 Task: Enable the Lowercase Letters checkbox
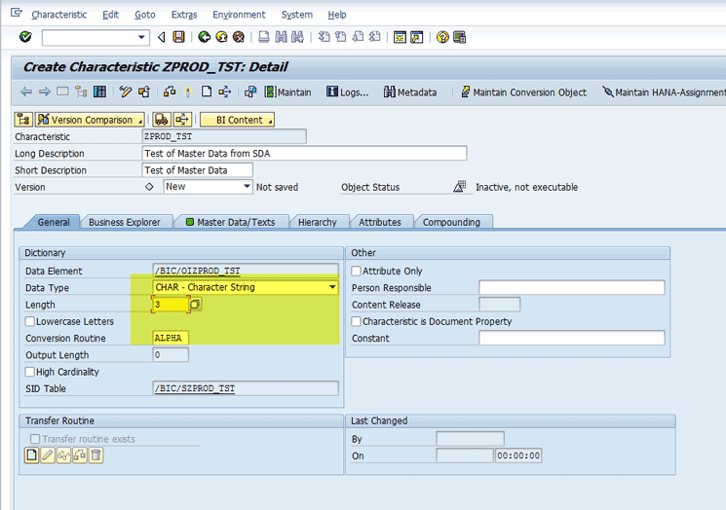(x=30, y=321)
